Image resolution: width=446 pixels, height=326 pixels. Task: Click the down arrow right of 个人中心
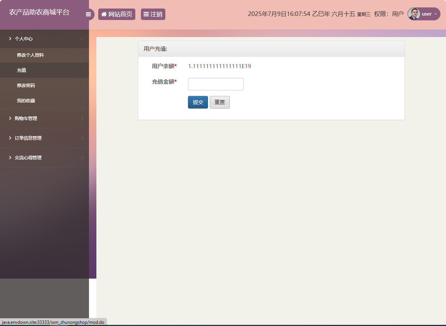point(82,39)
